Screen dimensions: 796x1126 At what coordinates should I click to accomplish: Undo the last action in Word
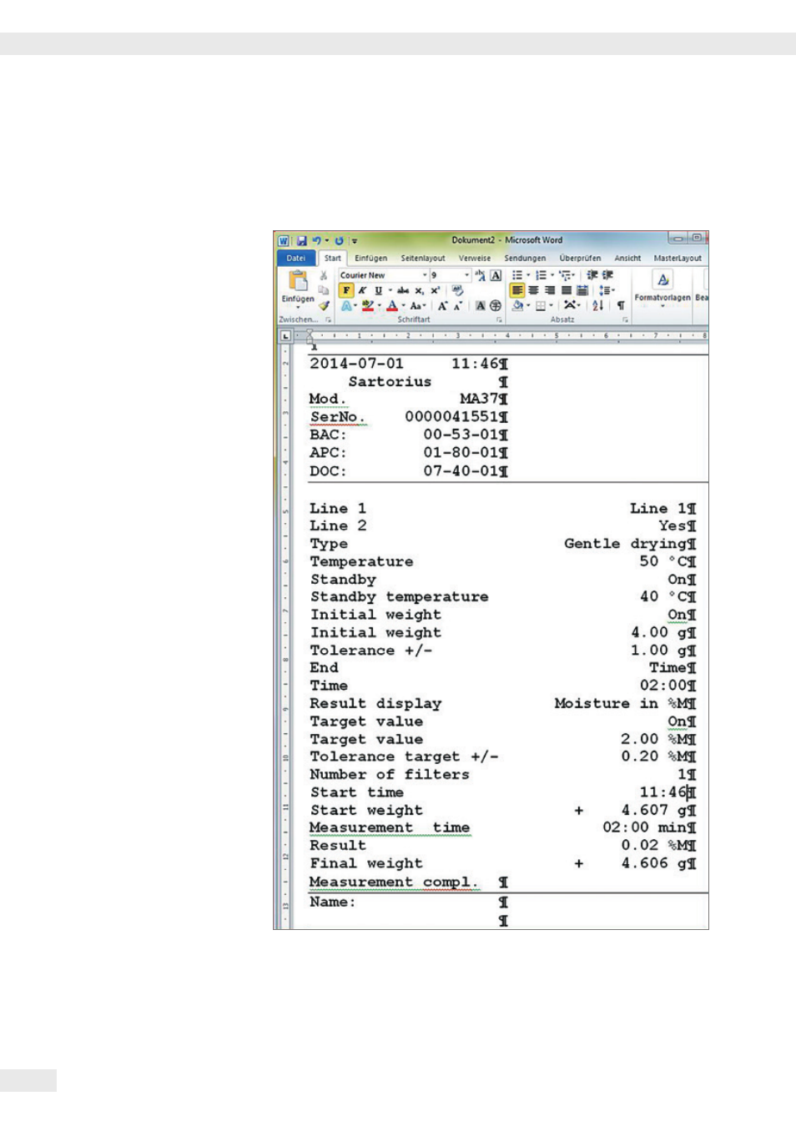(316, 240)
